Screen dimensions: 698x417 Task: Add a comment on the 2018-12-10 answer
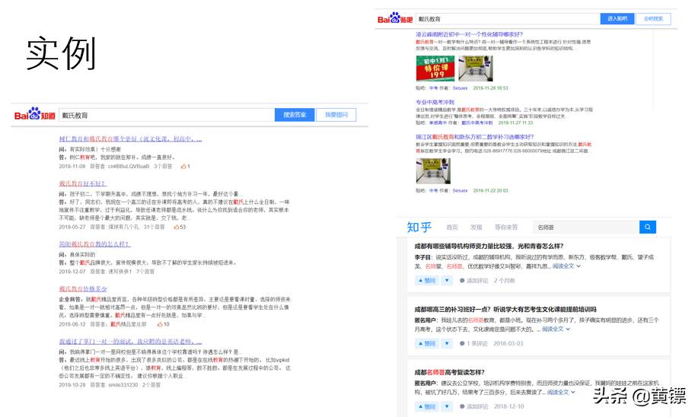coord(473,406)
